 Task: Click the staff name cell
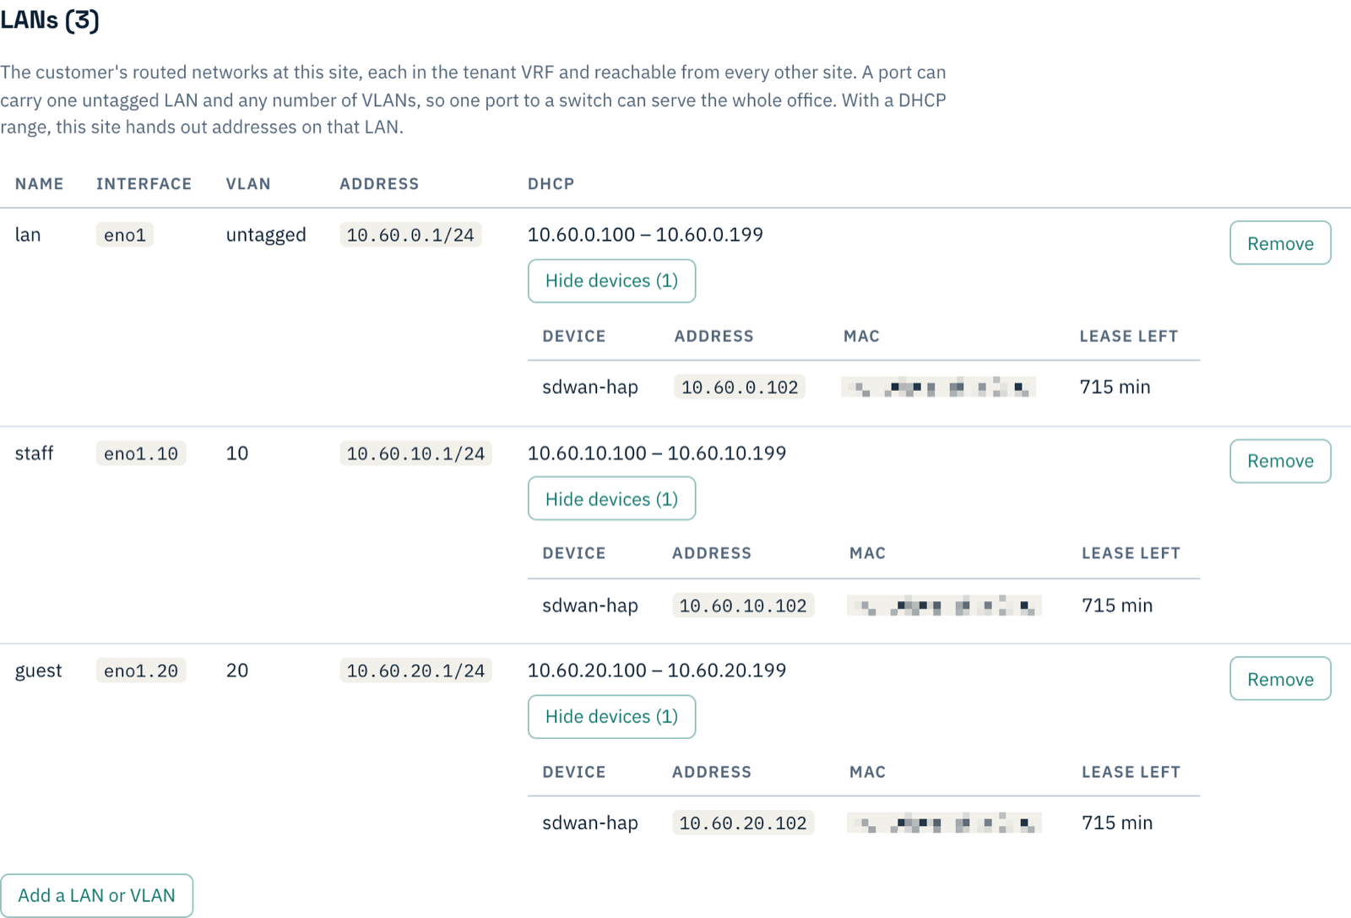[x=35, y=454]
